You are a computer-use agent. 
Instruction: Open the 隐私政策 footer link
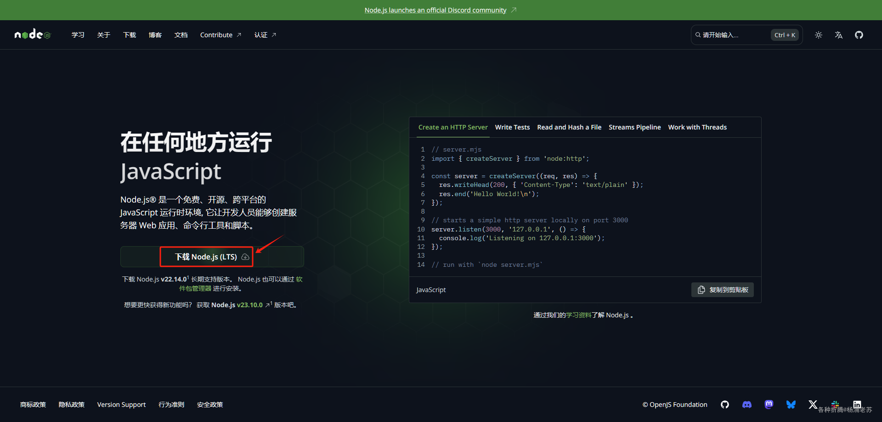pos(72,405)
